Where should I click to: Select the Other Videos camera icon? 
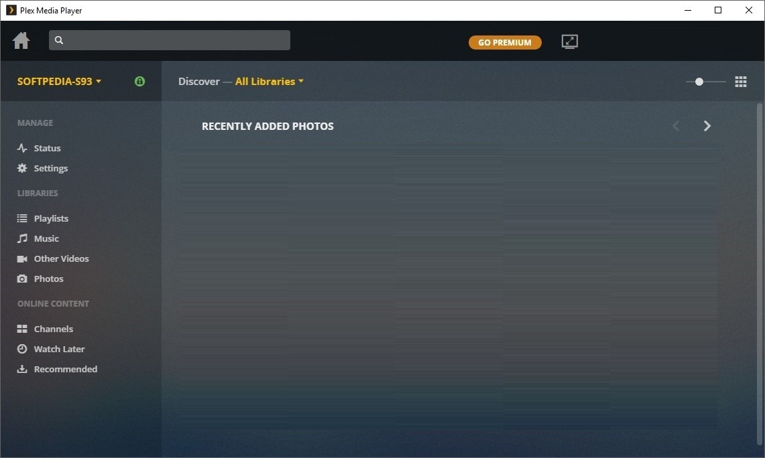coord(22,258)
